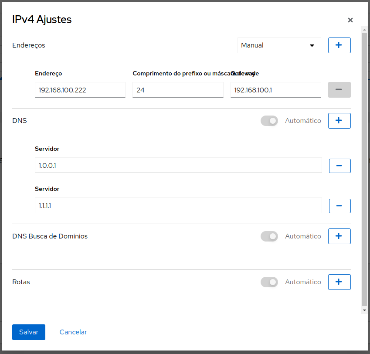The width and height of the screenshot is (370, 354).
Task: Close the IPv4 Ajustes dialog
Action: pos(350,20)
